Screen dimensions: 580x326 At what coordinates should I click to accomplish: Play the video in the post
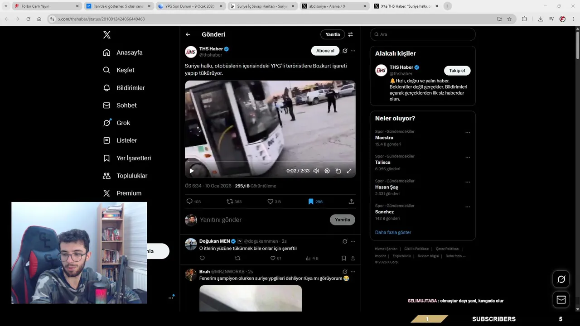click(192, 171)
